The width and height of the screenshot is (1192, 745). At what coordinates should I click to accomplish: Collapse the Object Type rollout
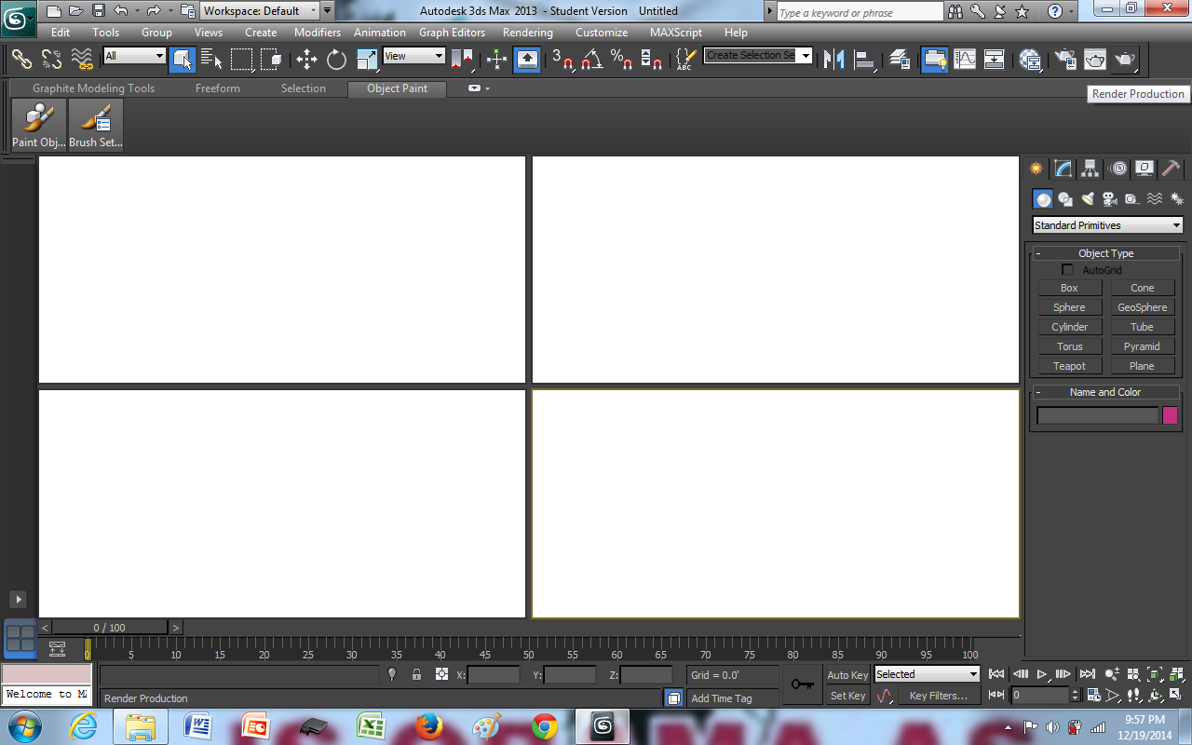1105,253
